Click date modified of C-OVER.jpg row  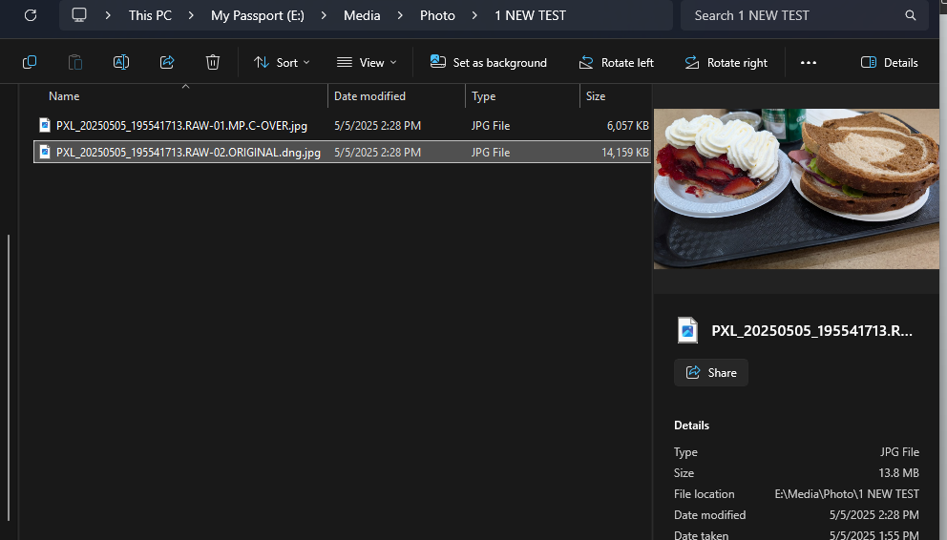(377, 126)
